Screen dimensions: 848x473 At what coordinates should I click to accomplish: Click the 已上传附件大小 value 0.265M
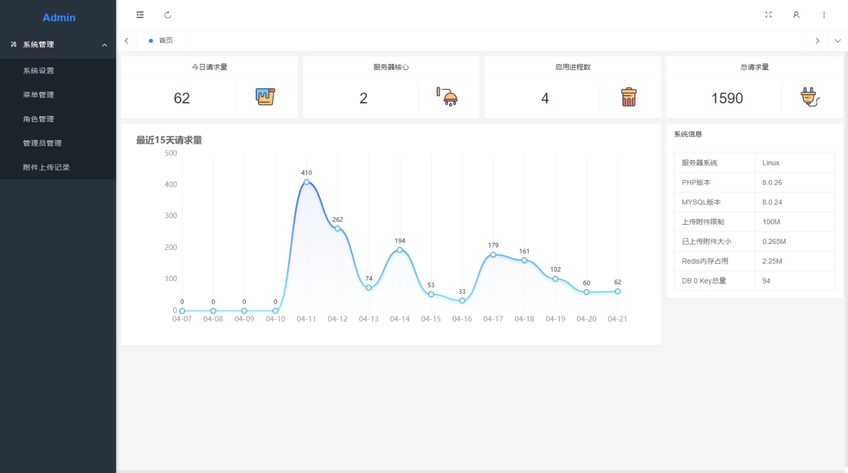(x=774, y=242)
